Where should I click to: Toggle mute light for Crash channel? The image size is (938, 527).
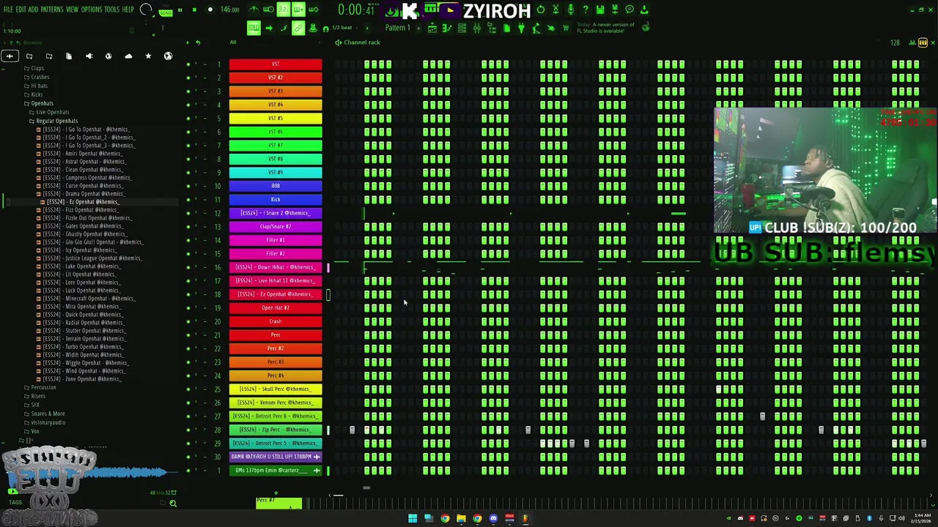[188, 321]
